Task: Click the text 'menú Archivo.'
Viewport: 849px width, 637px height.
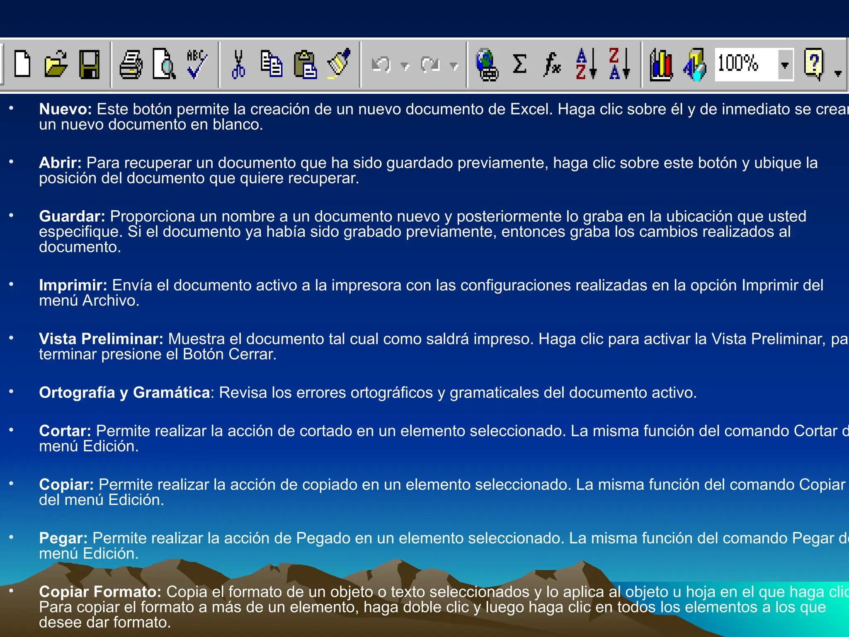Action: point(89,301)
